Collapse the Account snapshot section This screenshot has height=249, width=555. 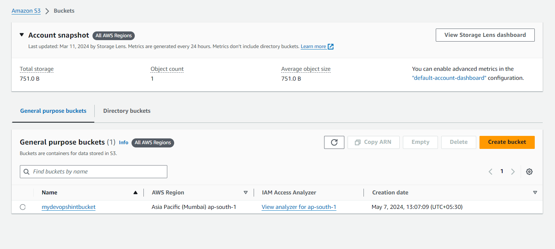(x=22, y=35)
